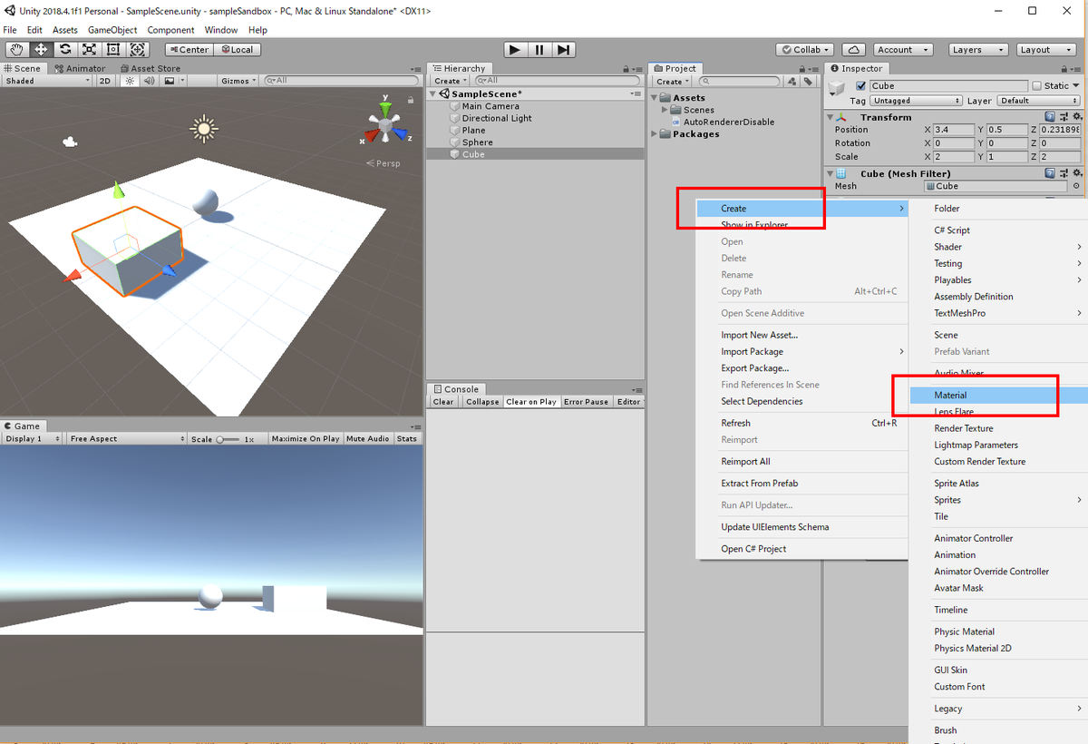Expand the Packages folder
Screen dimensions: 1088x744
point(656,134)
